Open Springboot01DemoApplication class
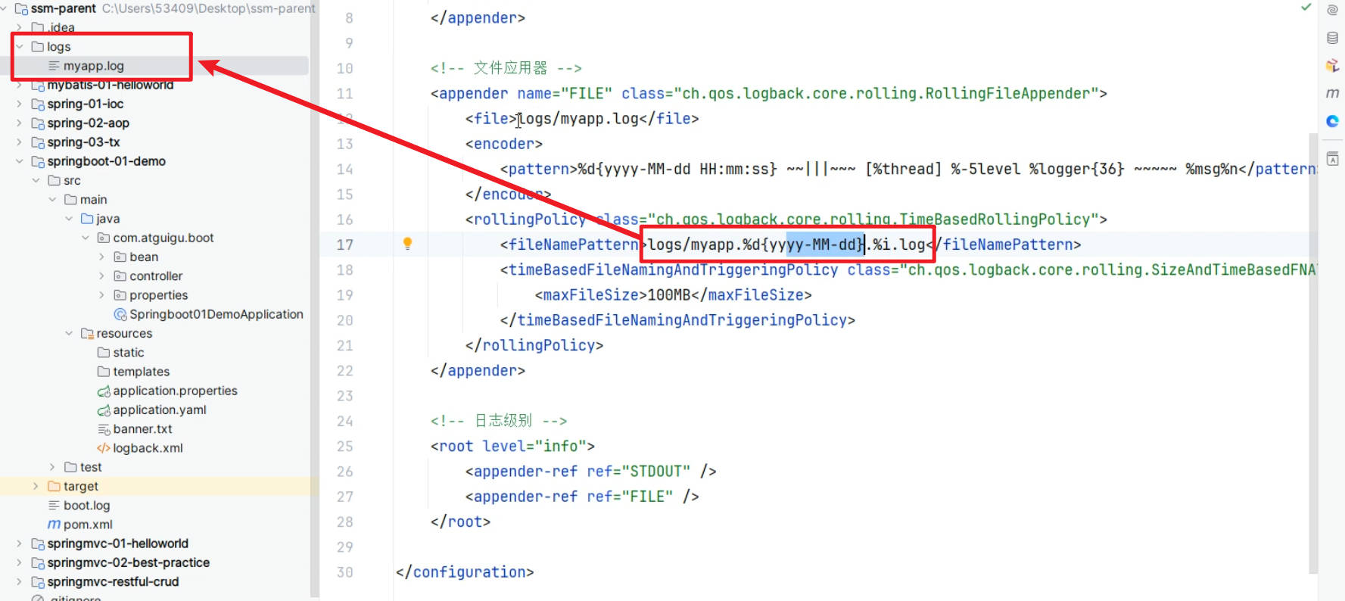Screen dimensions: 1345x601 point(216,314)
